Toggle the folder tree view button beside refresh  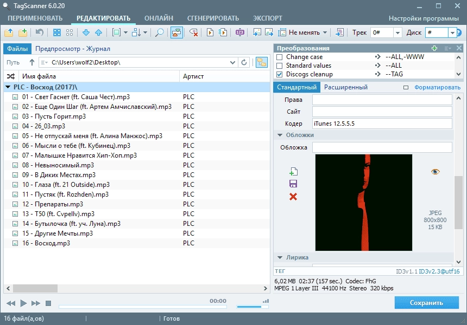click(262, 62)
